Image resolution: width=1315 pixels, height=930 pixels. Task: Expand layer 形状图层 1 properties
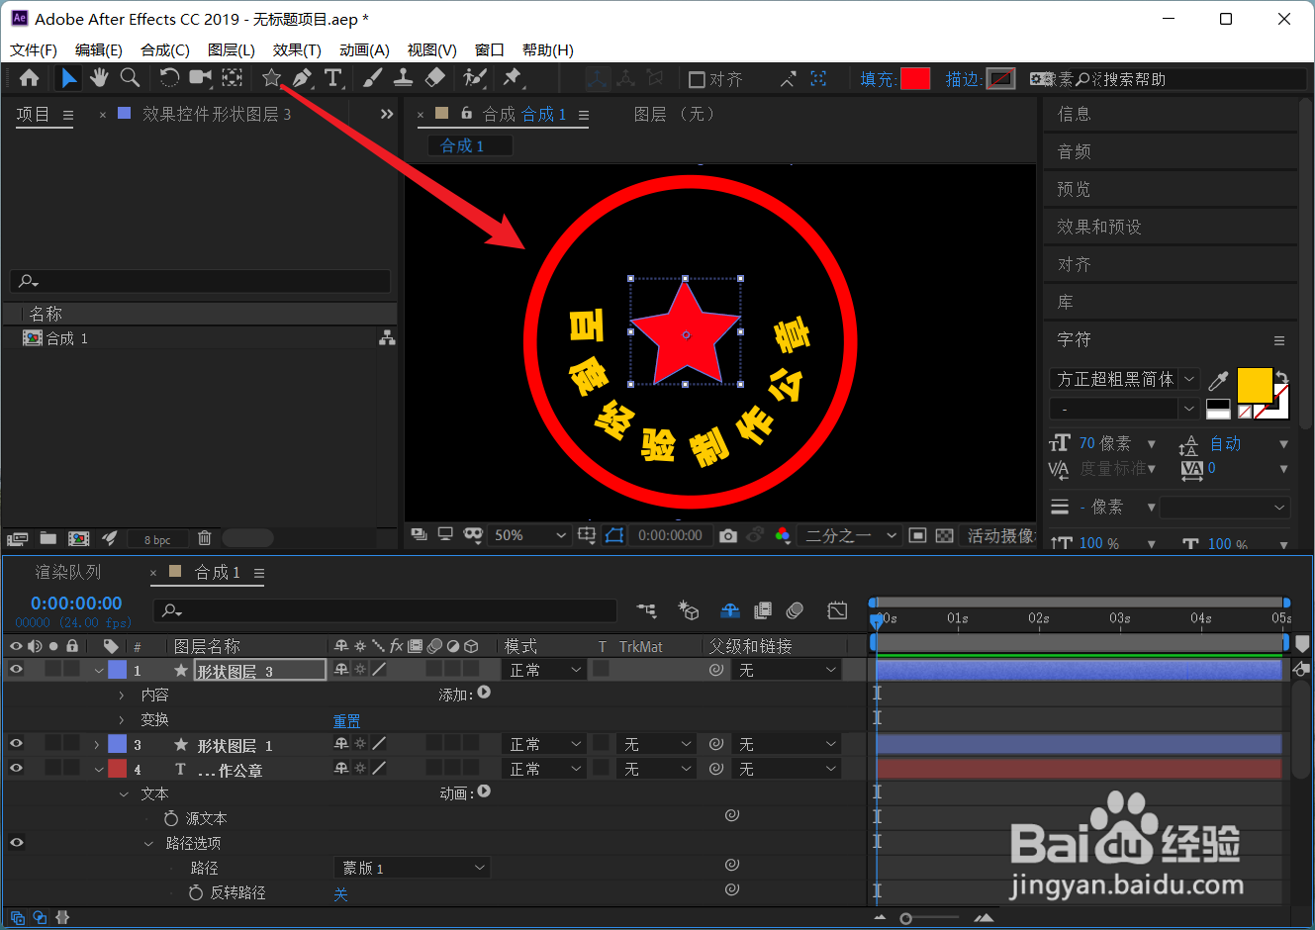point(97,744)
